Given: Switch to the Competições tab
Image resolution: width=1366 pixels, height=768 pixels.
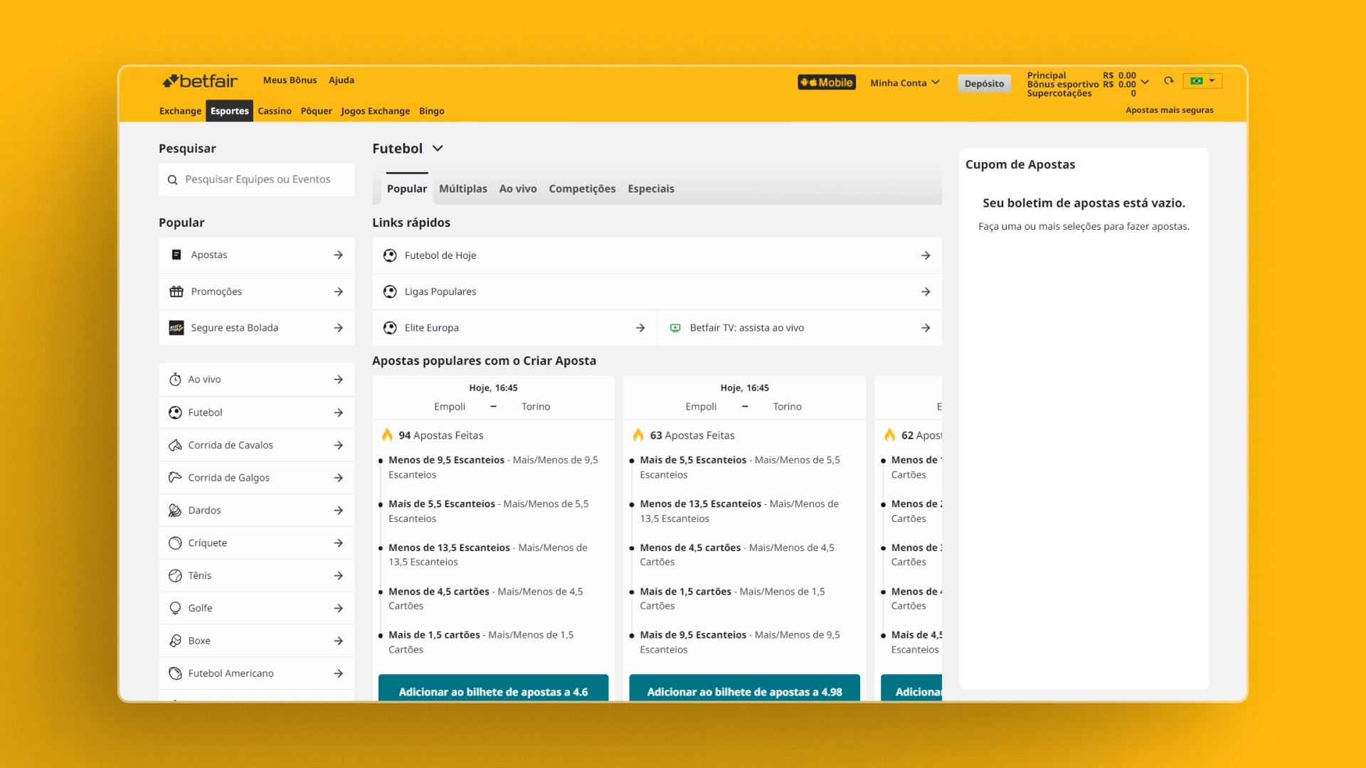Looking at the screenshot, I should tap(582, 188).
